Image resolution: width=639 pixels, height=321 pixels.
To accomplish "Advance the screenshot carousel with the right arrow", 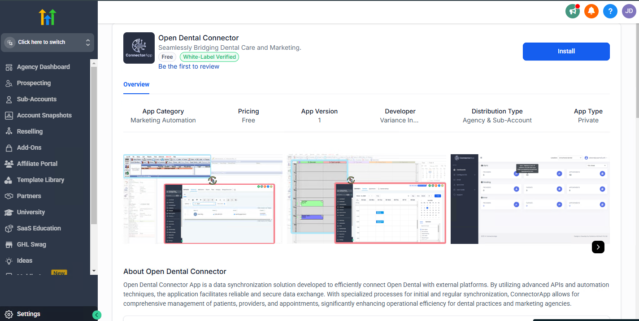I will coord(598,247).
